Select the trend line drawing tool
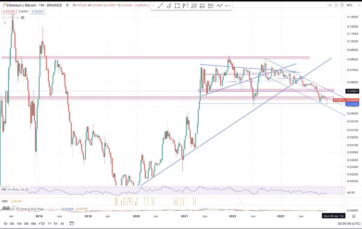This screenshot has width=362, height=229. coord(160,6)
